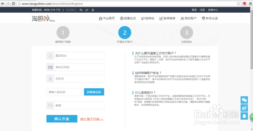This screenshot has width=253, height=131.
Task: Click yen icon beside 股票合买
Action: [122, 18]
